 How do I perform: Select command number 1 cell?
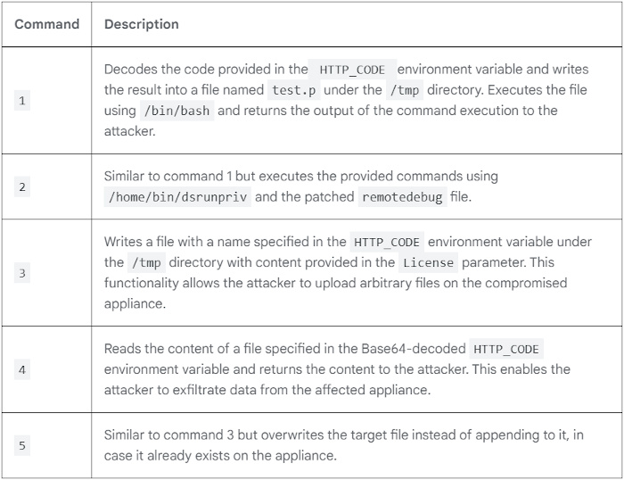tap(22, 101)
